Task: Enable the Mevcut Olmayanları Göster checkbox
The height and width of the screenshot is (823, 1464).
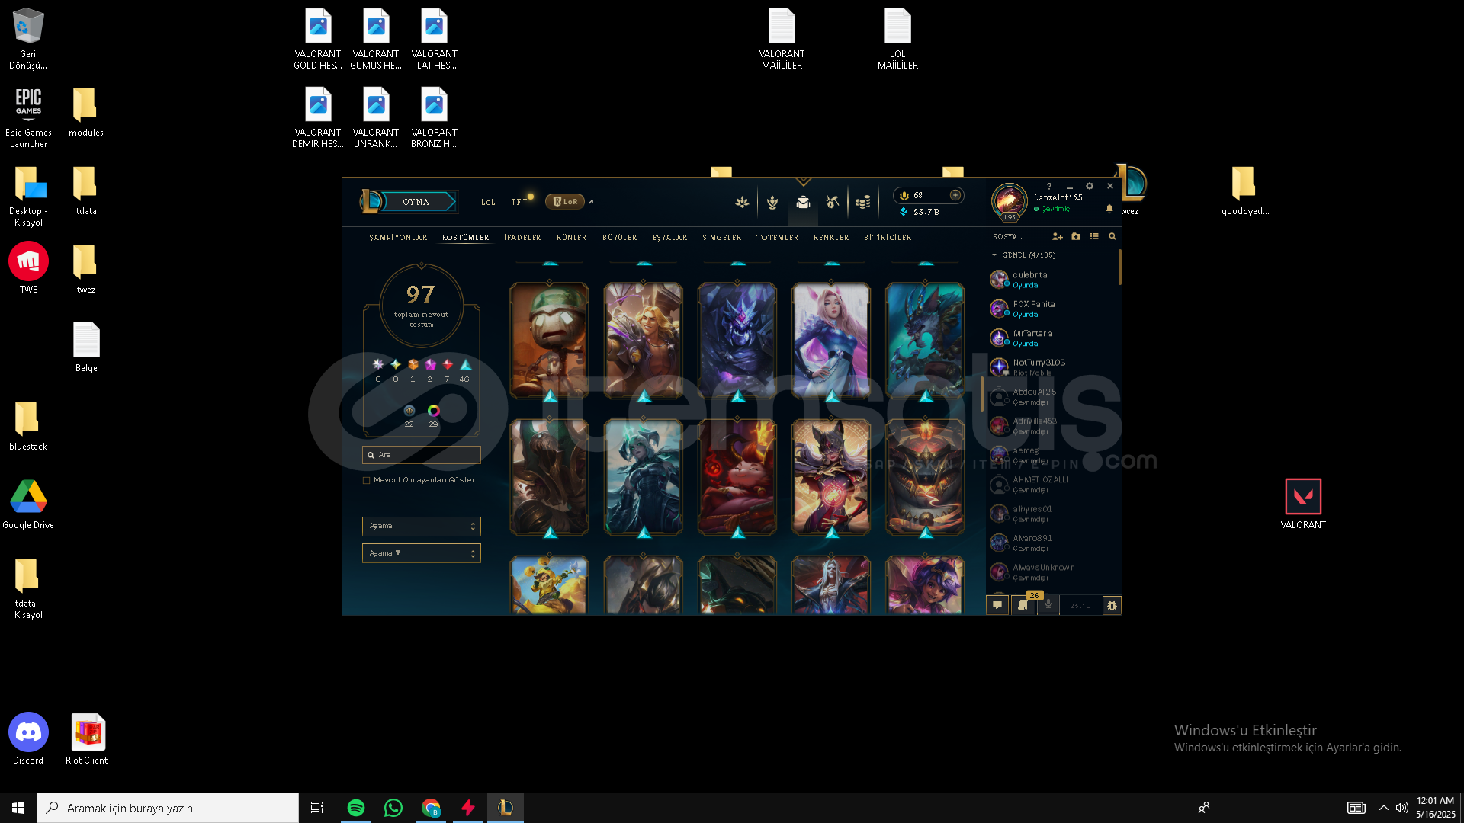Action: tap(367, 480)
